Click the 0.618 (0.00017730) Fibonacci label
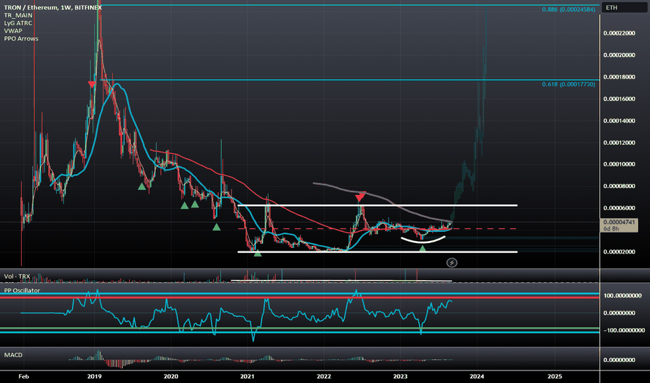The height and width of the screenshot is (383, 650). [x=568, y=84]
